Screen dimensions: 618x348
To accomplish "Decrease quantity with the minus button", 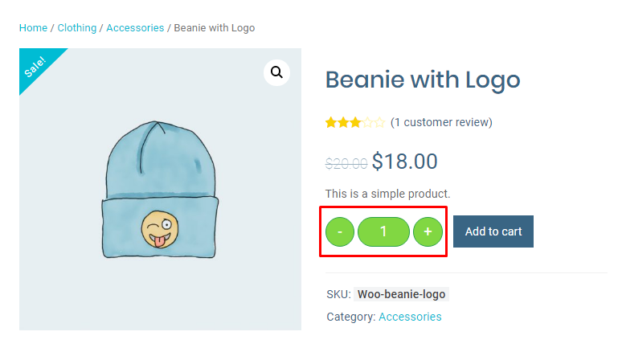I will (340, 231).
